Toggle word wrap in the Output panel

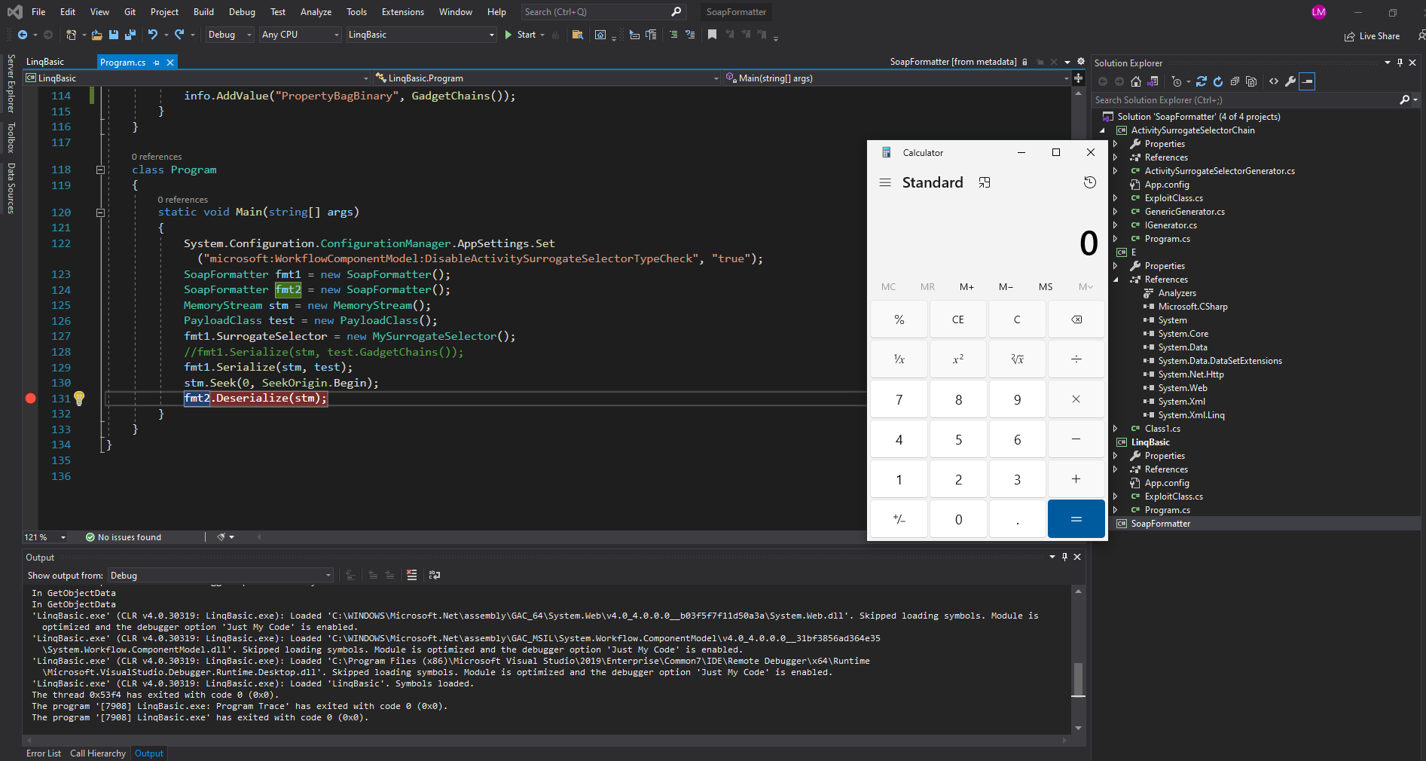[435, 575]
